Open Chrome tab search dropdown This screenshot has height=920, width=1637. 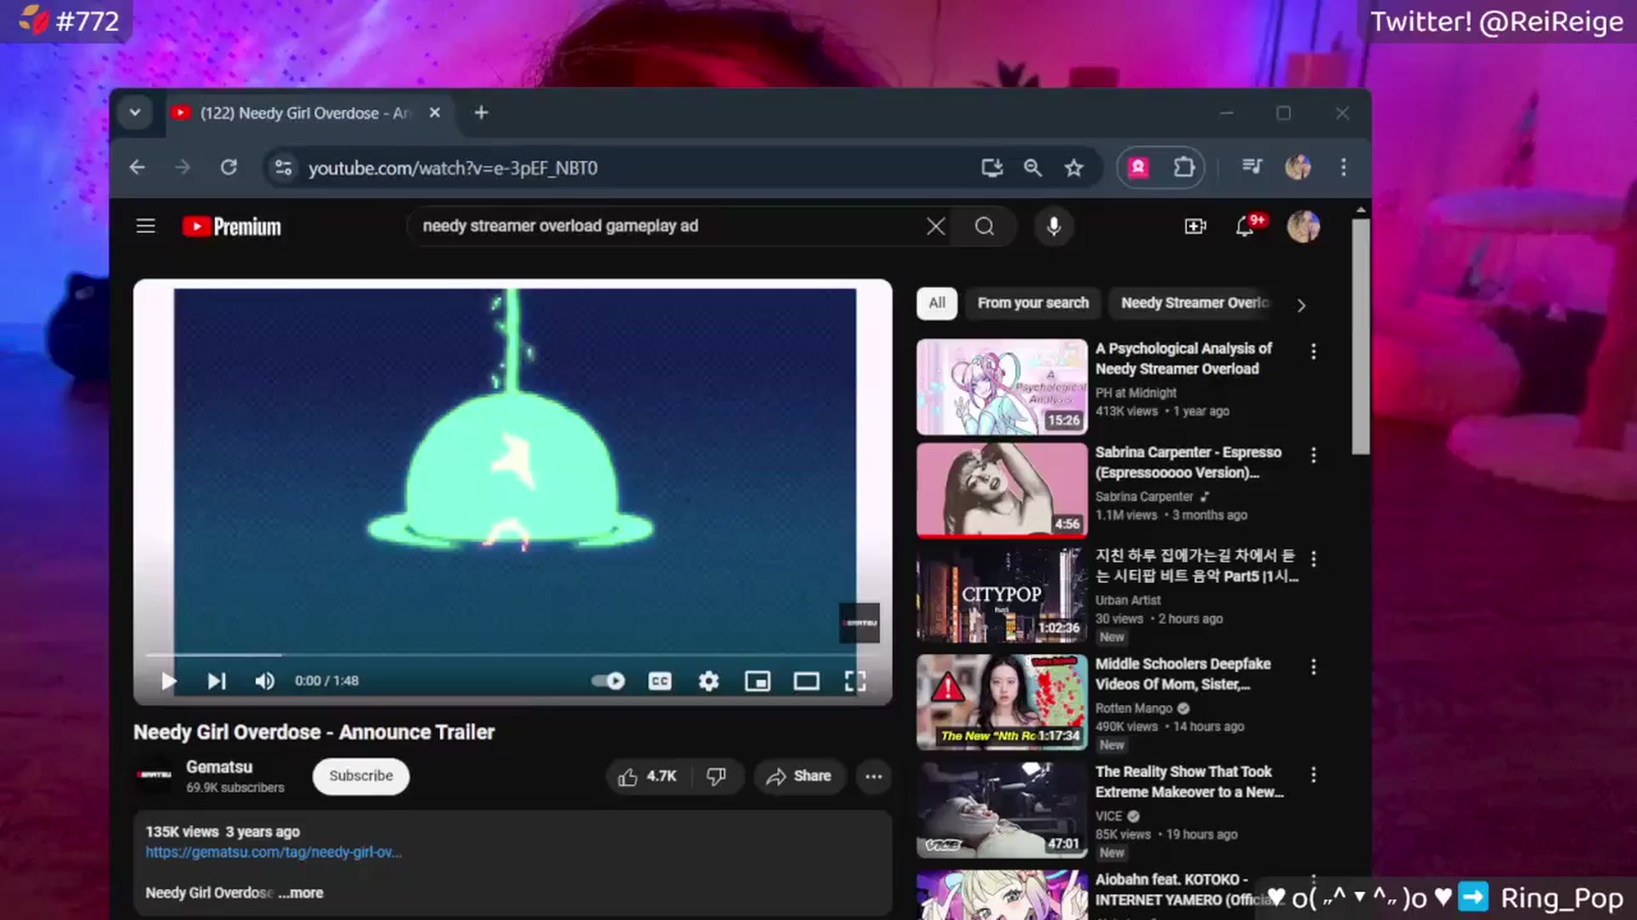pos(135,112)
